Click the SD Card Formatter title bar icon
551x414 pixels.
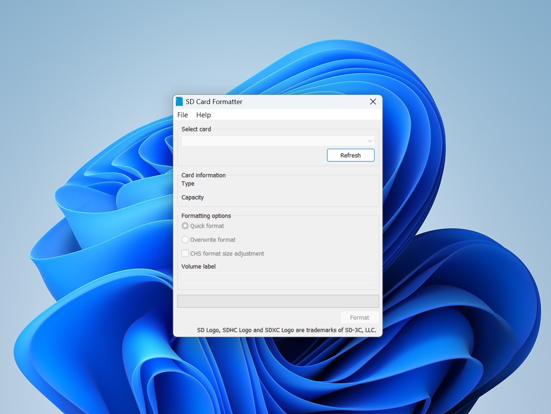point(179,102)
